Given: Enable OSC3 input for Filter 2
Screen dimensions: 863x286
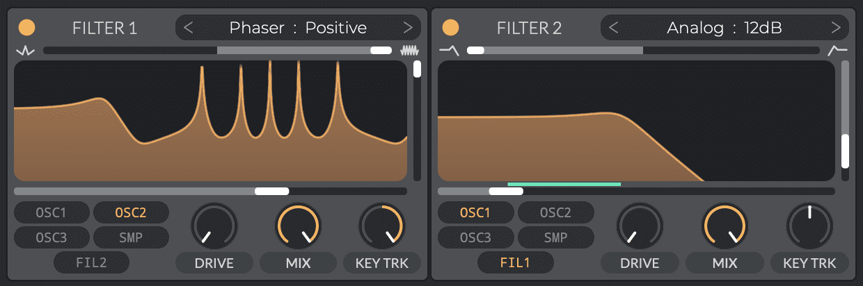Looking at the screenshot, I should pos(477,237).
